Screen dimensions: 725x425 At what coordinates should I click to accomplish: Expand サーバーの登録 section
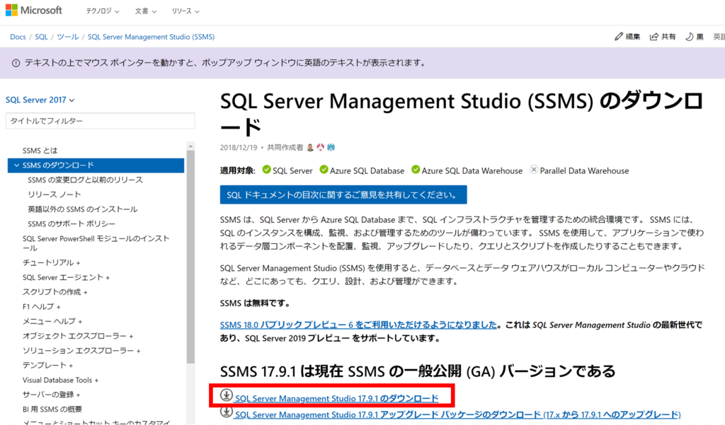51,395
